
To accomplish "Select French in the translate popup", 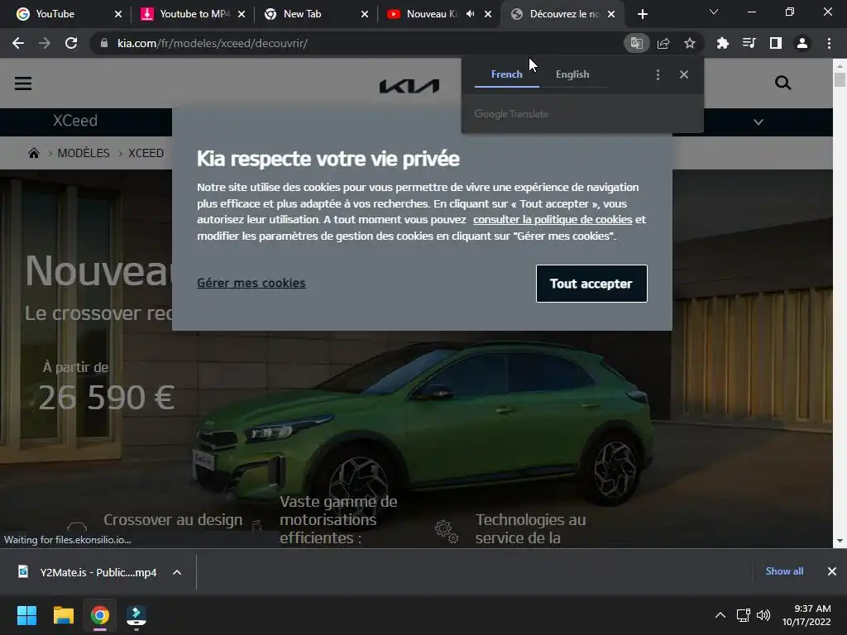I will pos(507,74).
